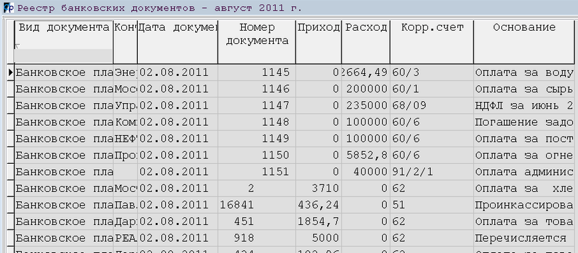Click counterparty cell 'Пав' in row 16841
The width and height of the screenshot is (578, 253).
tap(125, 206)
